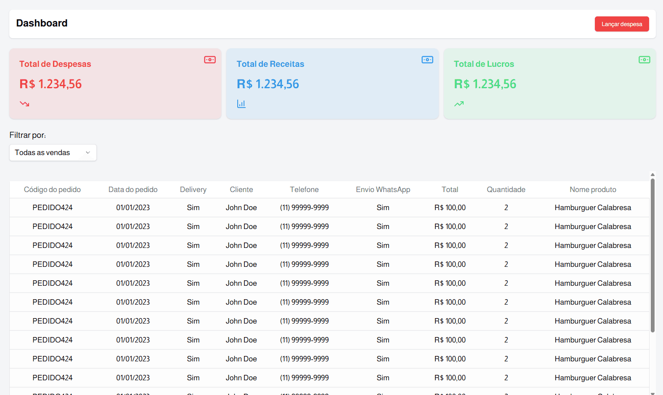
Task: Click the upward trend icon under Lucros
Action: pos(459,104)
